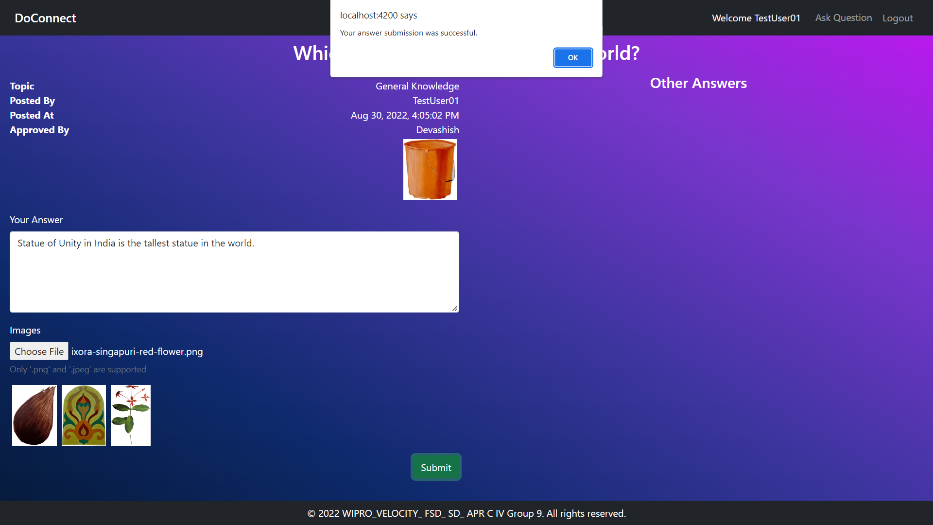Click the General Knowledge topic label
Image resolution: width=933 pixels, height=525 pixels.
tap(417, 85)
